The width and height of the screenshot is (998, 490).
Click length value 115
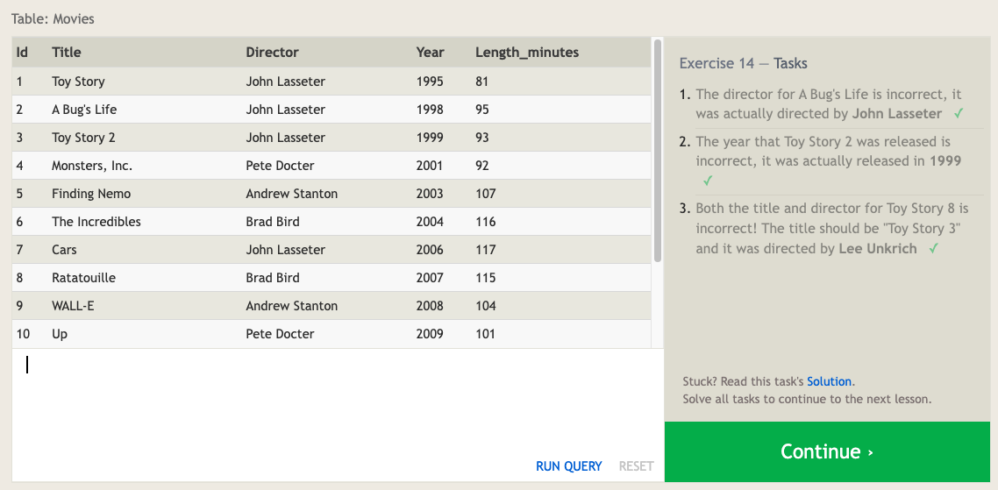(485, 278)
